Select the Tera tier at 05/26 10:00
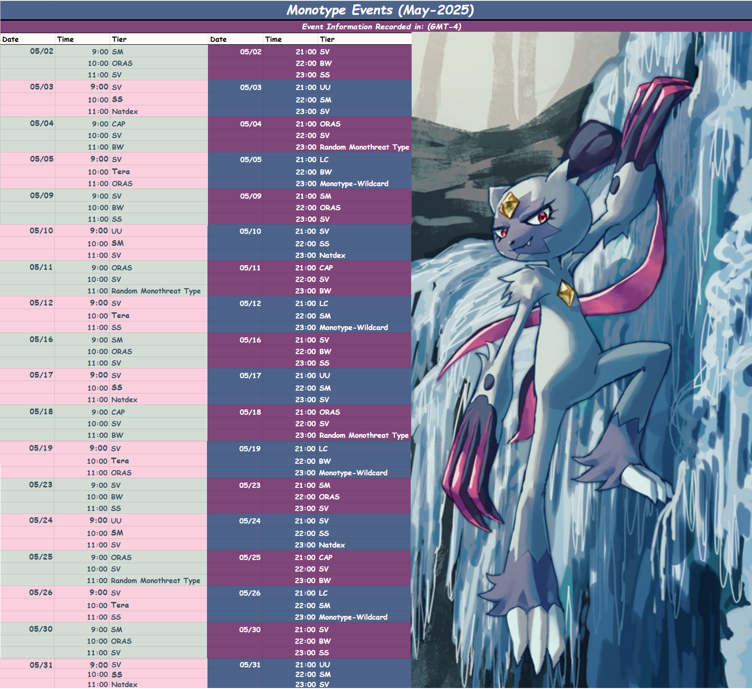 [x=120, y=605]
